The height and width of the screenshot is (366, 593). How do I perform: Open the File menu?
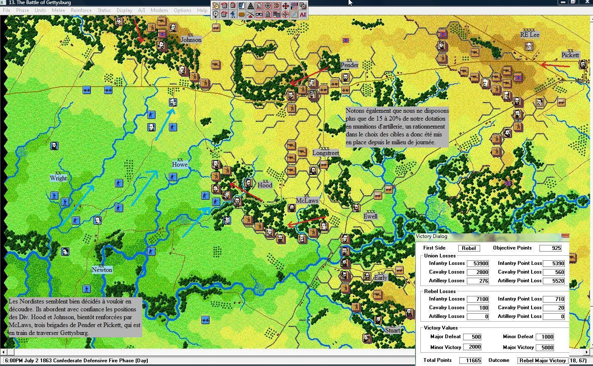pyautogui.click(x=7, y=10)
